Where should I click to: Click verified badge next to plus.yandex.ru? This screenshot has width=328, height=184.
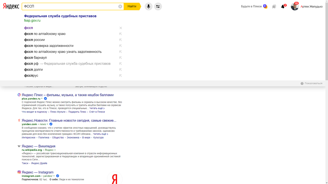(x=45, y=99)
